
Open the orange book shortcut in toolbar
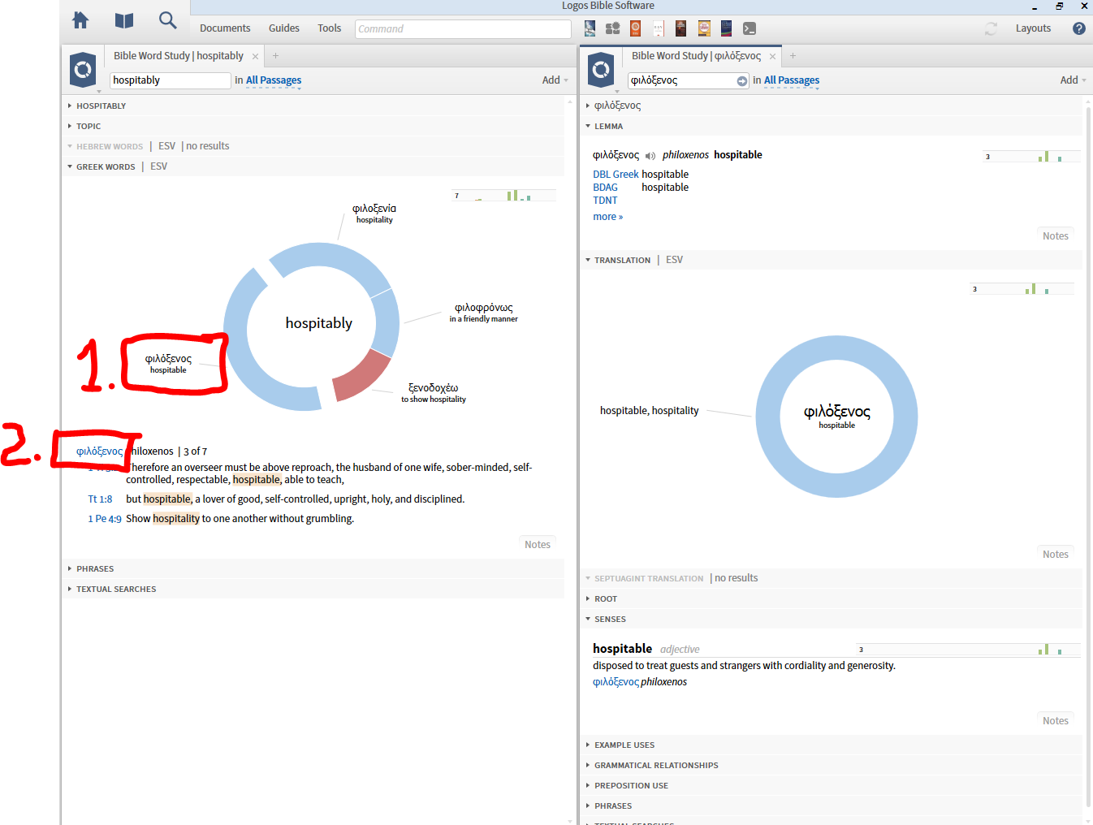(636, 28)
